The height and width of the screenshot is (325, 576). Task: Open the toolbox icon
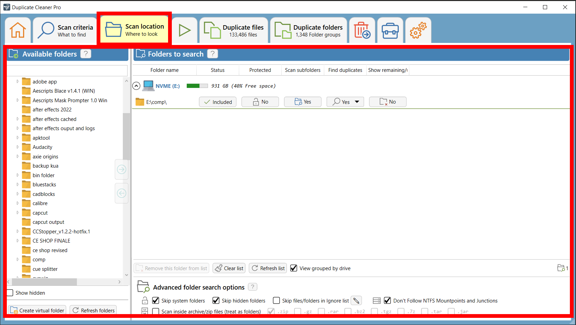click(390, 30)
